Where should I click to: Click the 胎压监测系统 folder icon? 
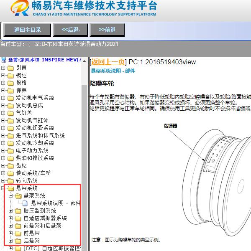pos(18,211)
